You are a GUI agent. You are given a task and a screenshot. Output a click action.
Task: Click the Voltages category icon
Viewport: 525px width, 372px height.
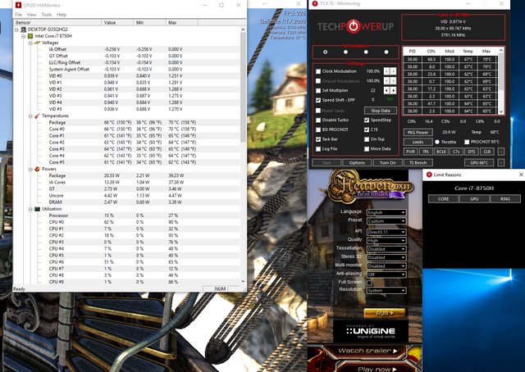click(x=37, y=43)
